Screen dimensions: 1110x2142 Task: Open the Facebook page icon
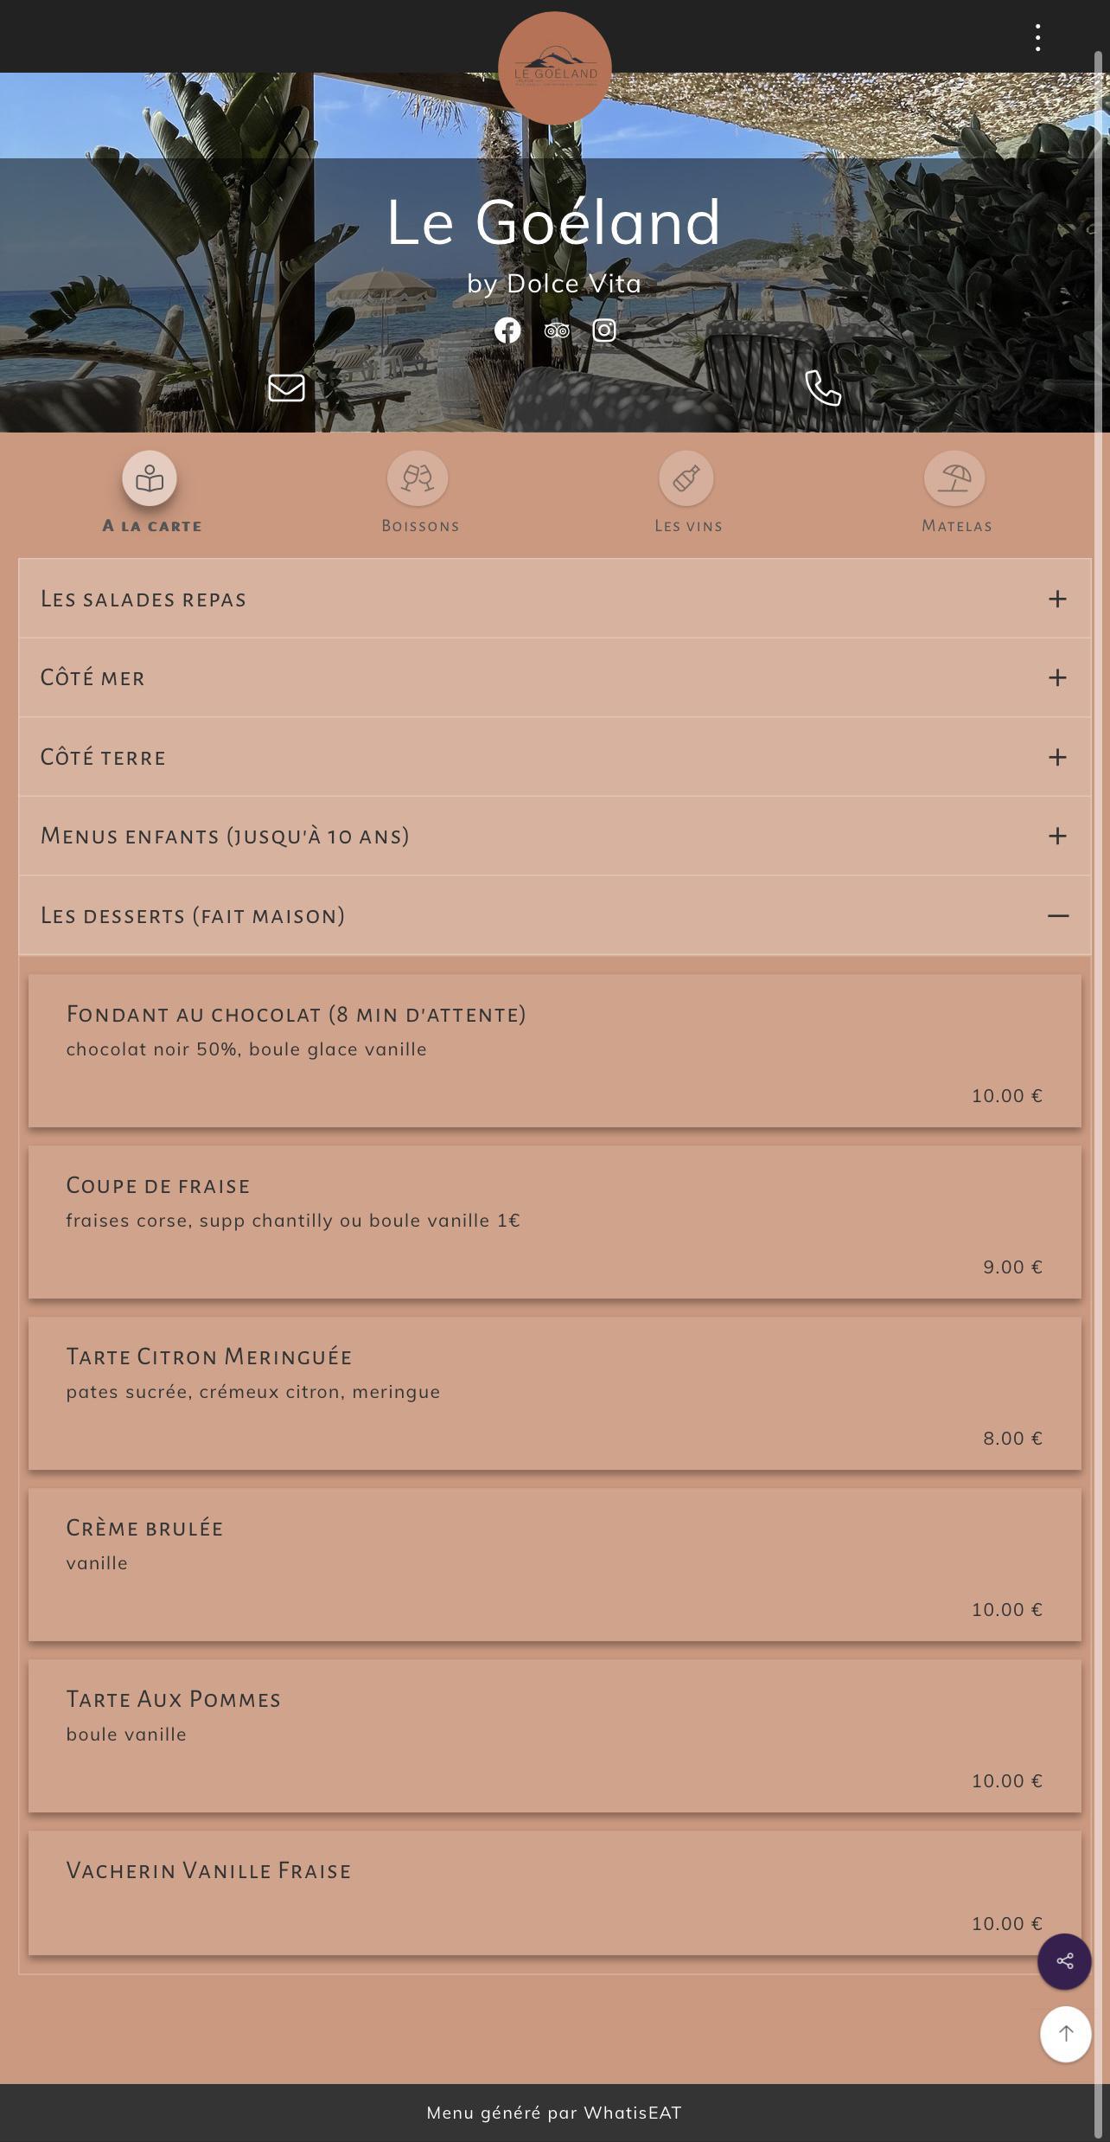point(507,330)
